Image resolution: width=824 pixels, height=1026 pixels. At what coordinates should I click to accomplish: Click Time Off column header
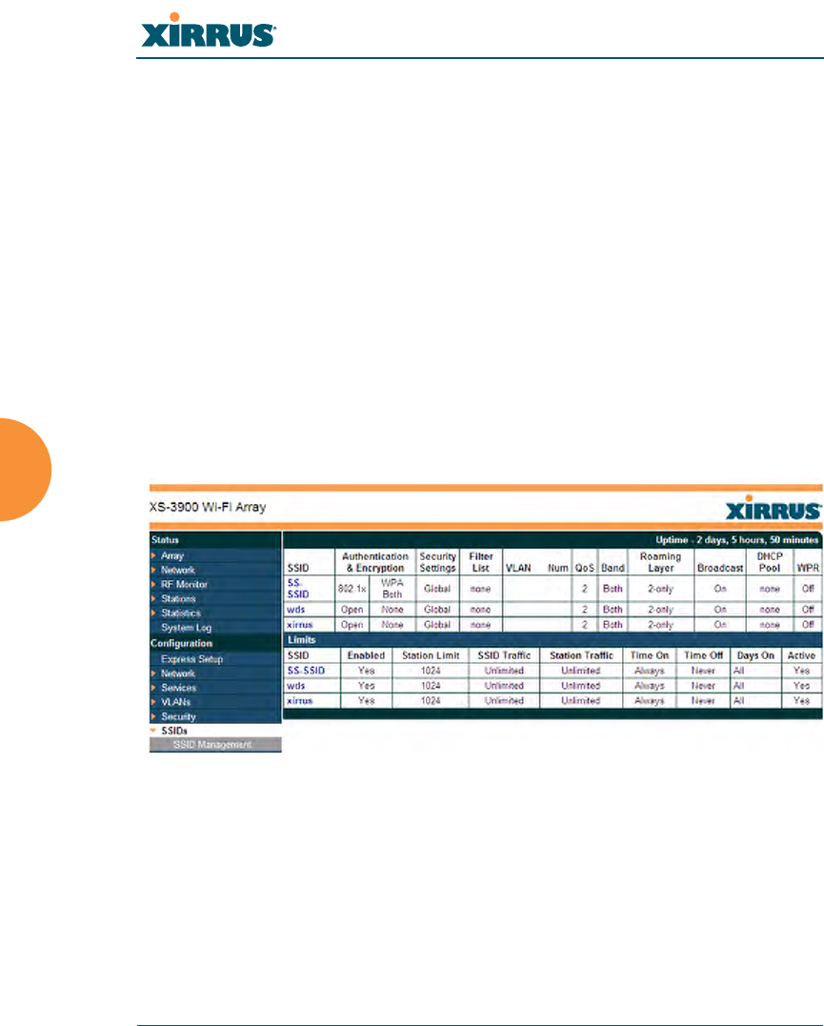tap(704, 655)
